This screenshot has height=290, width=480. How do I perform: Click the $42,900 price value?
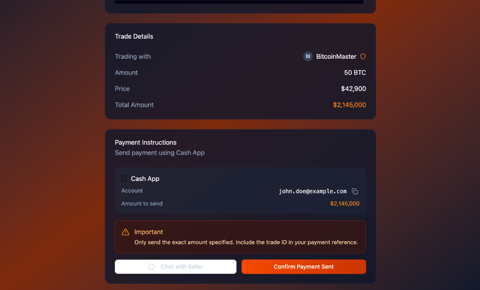(x=353, y=89)
